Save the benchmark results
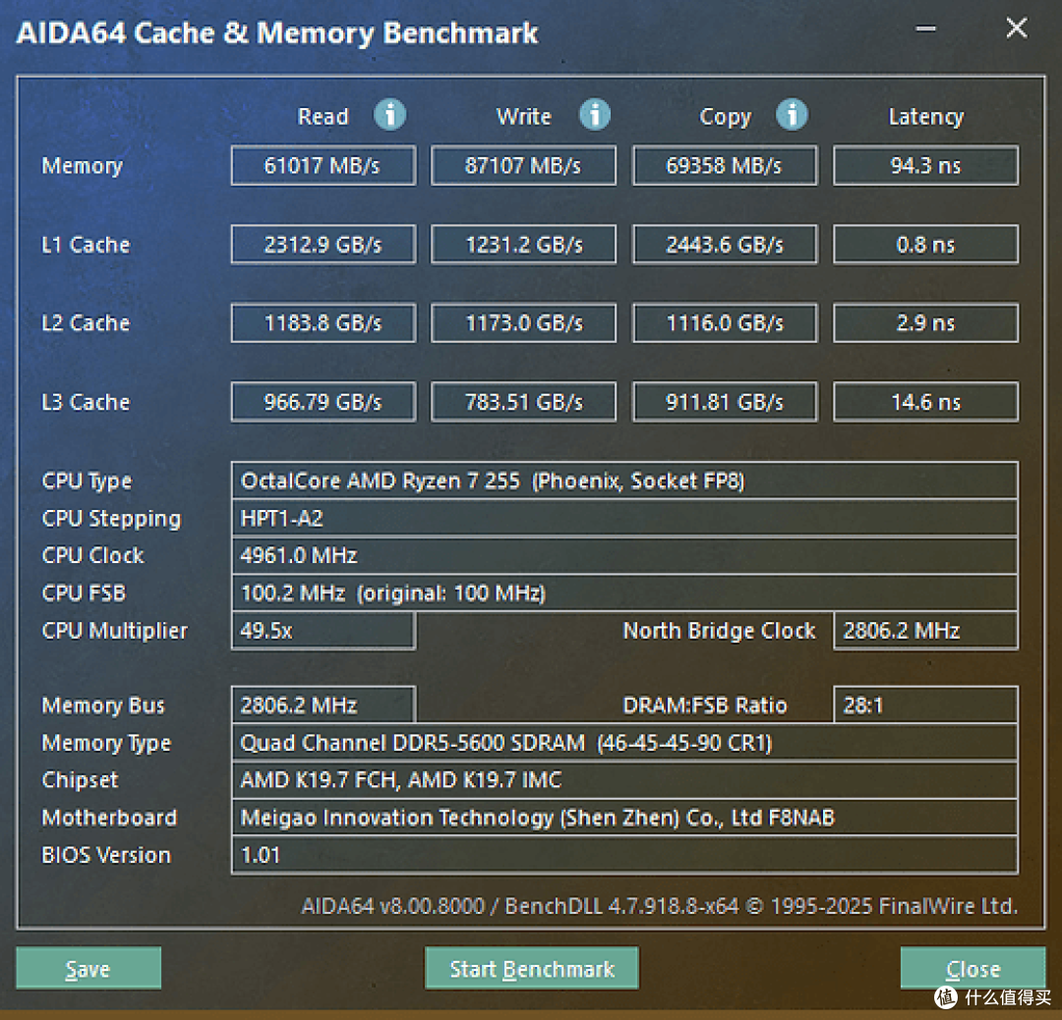The width and height of the screenshot is (1062, 1020). coord(88,969)
